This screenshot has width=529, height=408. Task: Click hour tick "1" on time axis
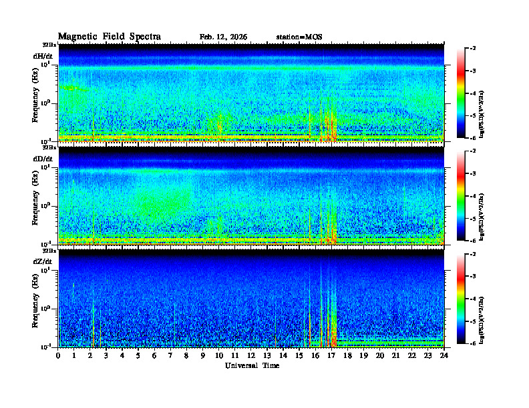[74, 355]
